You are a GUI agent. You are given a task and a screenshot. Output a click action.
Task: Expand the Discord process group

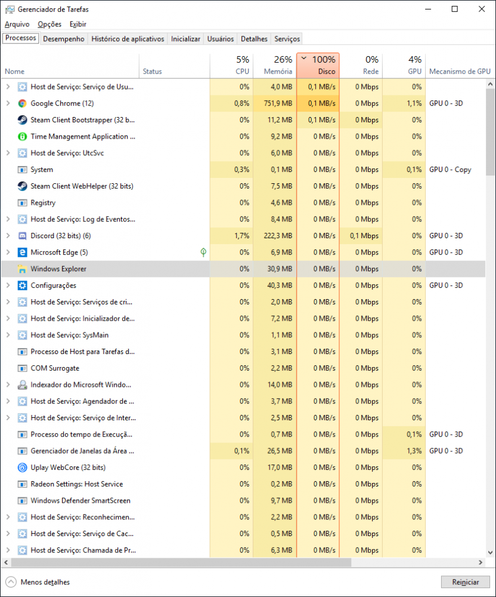(x=8, y=236)
